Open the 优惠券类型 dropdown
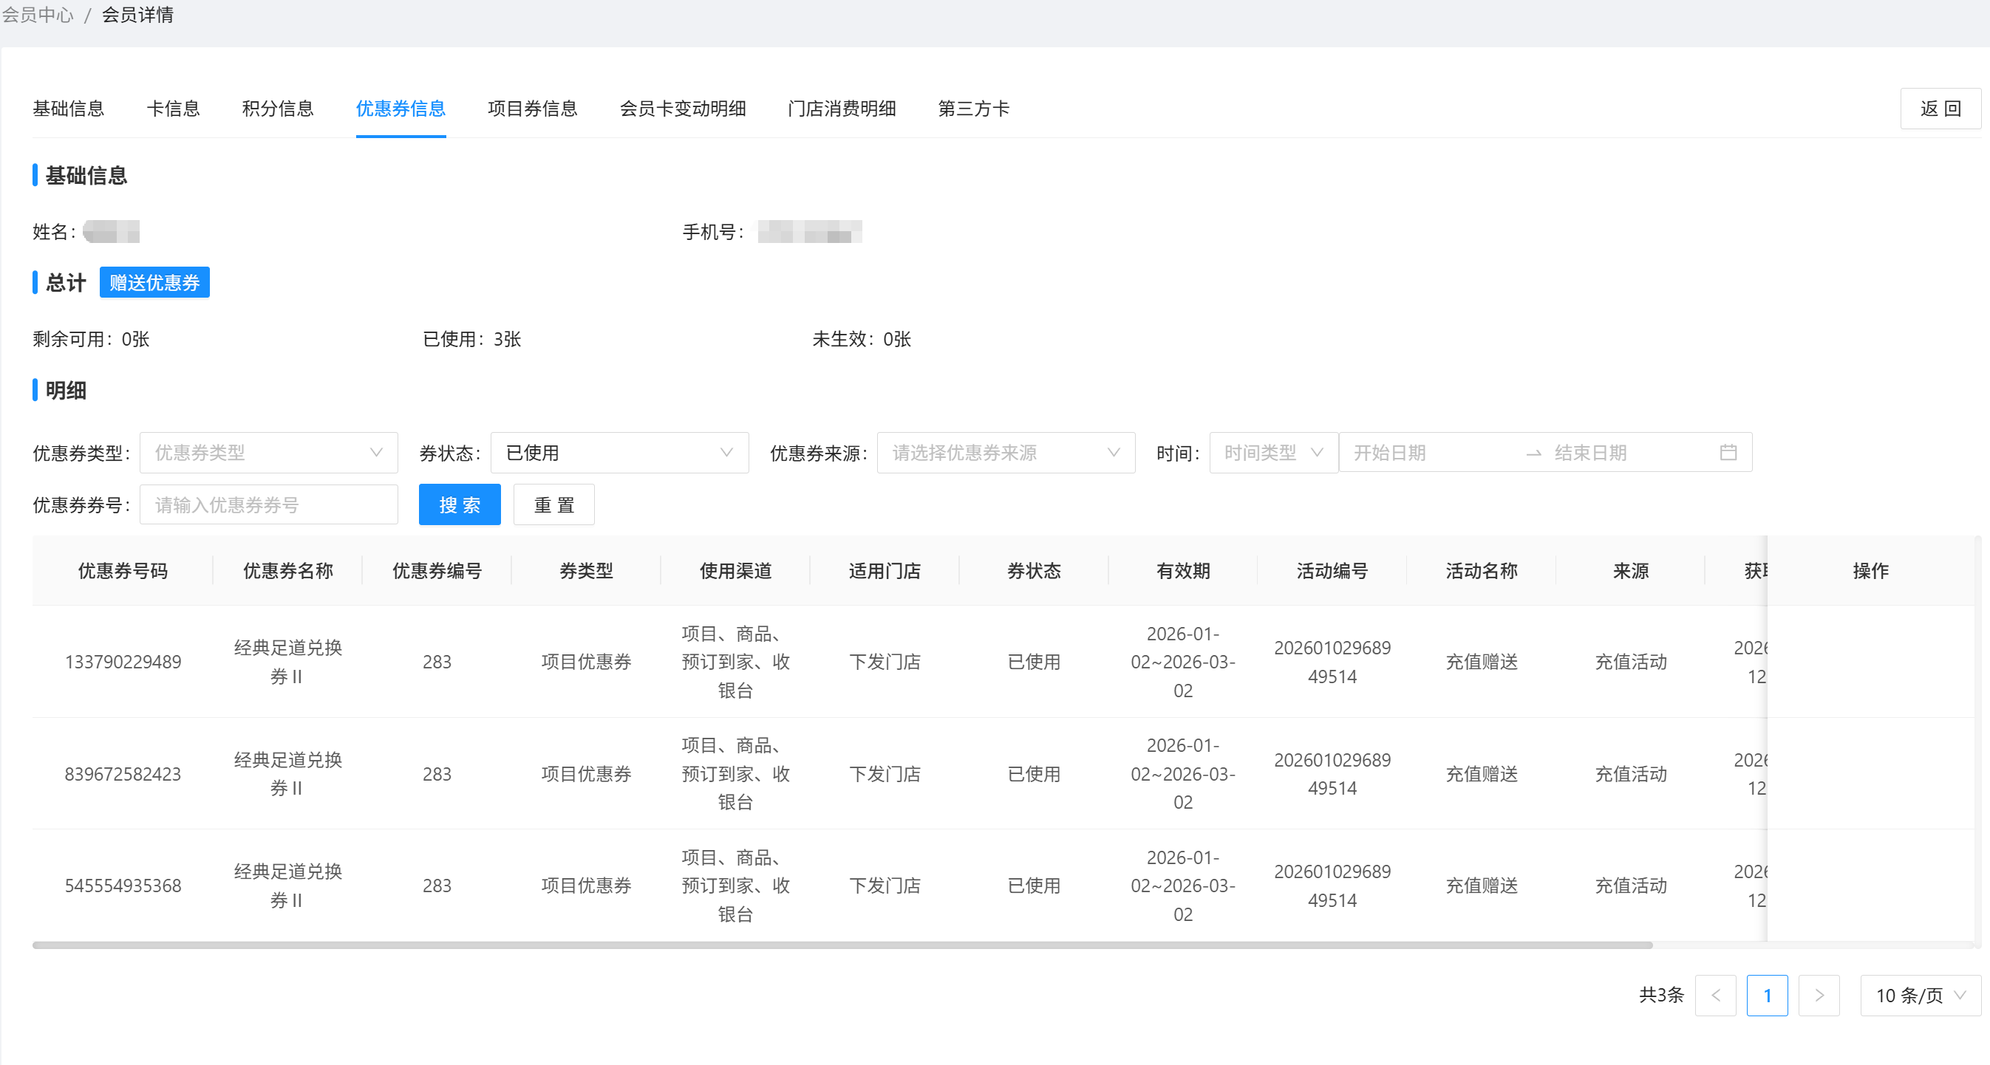This screenshot has height=1065, width=1990. pos(268,453)
